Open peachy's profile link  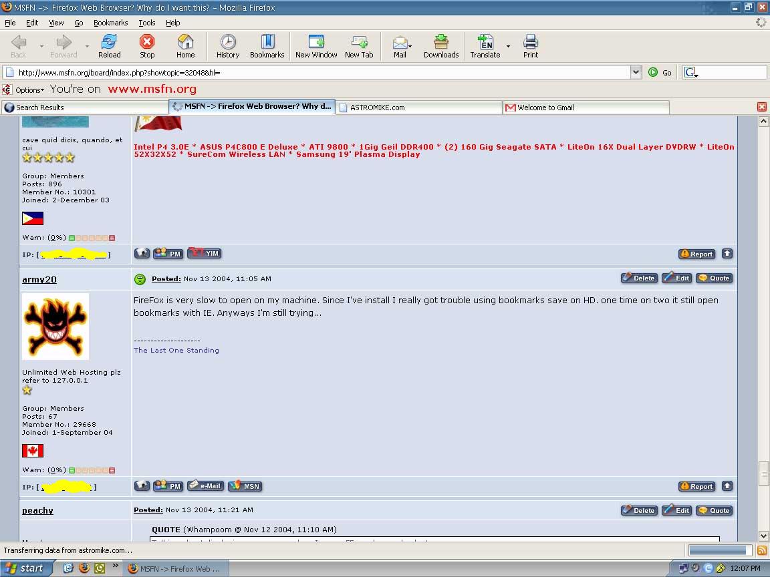tap(37, 511)
